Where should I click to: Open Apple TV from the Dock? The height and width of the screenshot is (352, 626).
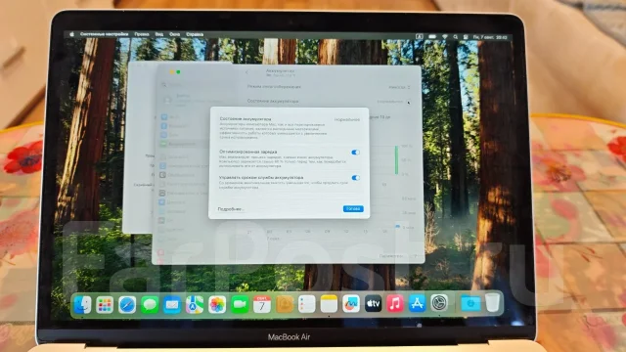pyautogui.click(x=373, y=304)
